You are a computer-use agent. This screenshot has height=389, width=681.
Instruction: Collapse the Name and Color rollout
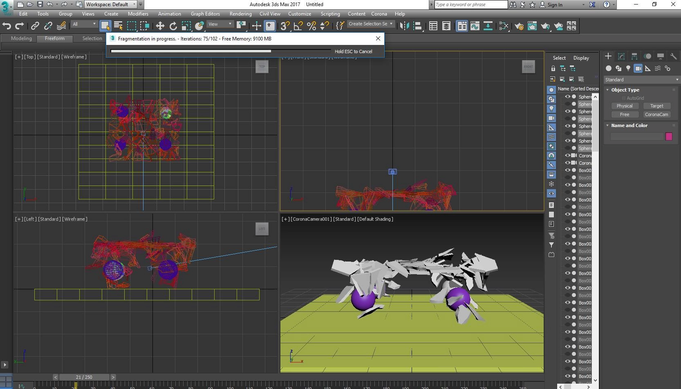pyautogui.click(x=607, y=125)
